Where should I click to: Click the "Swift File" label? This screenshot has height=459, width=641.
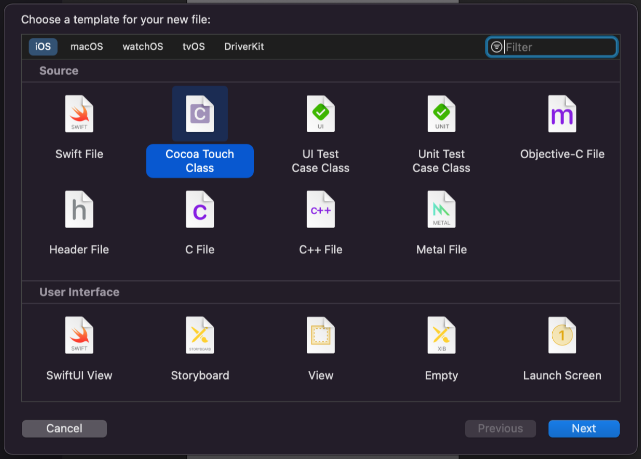coord(79,154)
